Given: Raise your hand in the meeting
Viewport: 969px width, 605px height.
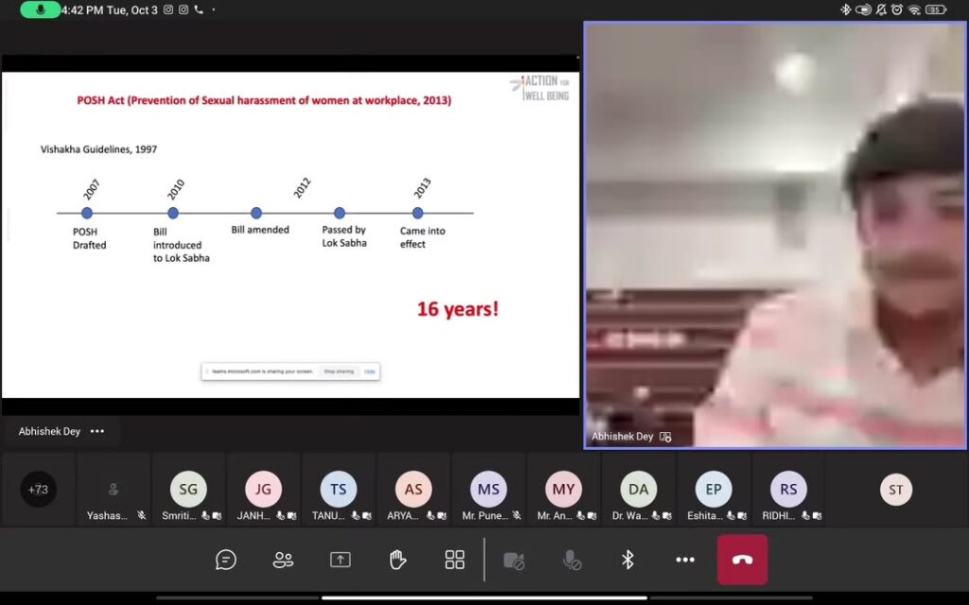Looking at the screenshot, I should (x=397, y=560).
